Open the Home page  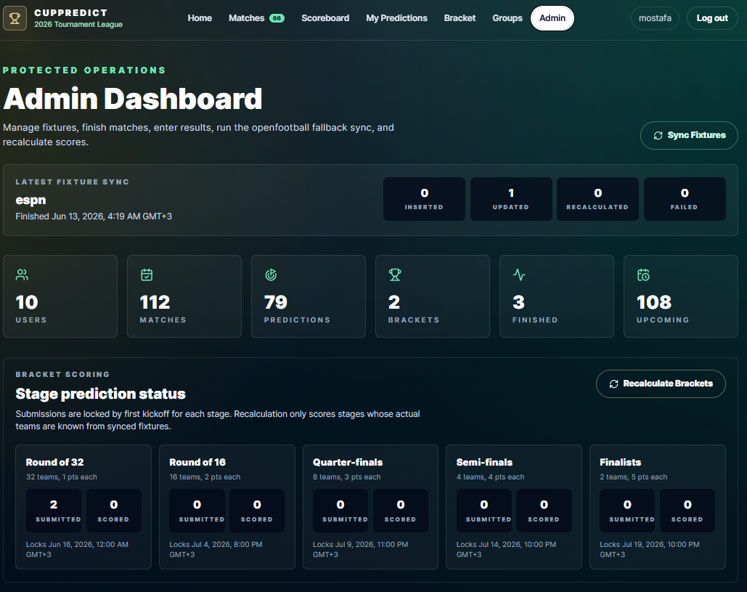[x=200, y=18]
